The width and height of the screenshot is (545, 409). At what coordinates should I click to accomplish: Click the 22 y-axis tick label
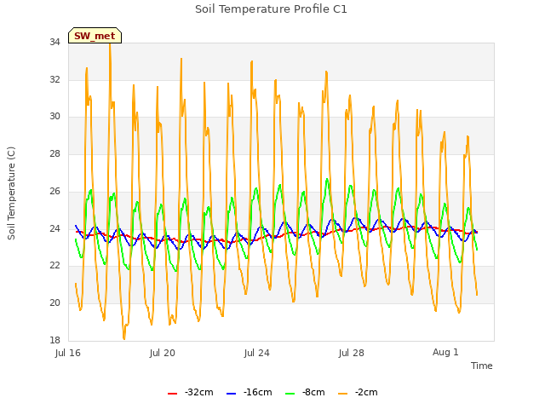pyautogui.click(x=54, y=265)
